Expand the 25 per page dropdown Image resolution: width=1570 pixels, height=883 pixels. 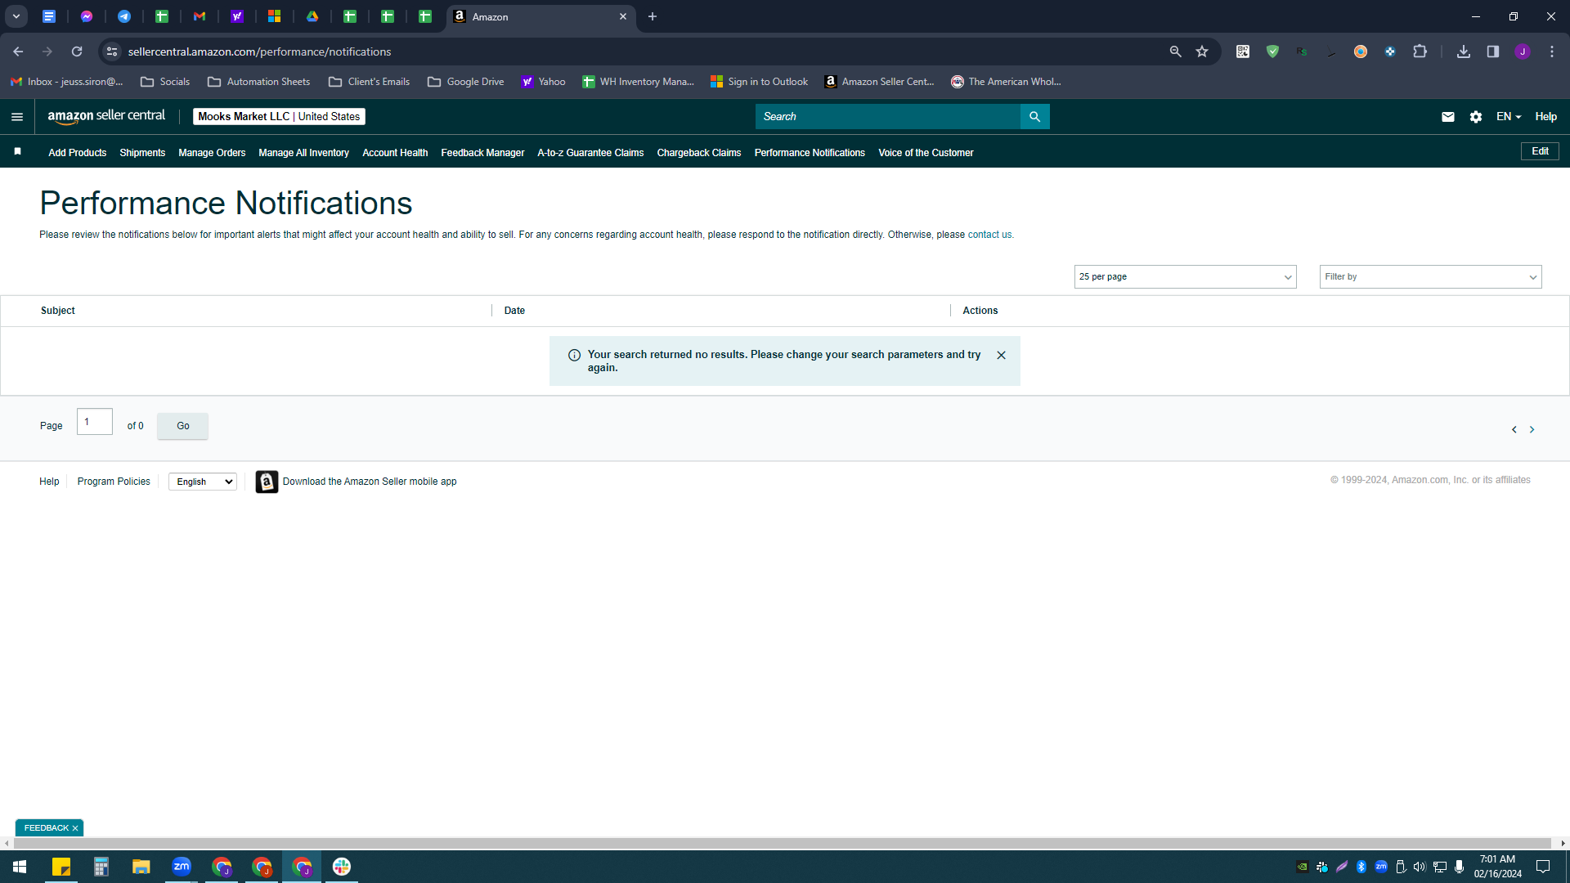1185,277
